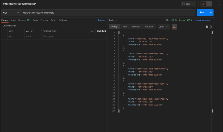Open the code snippet icon
The height and width of the screenshot is (132, 223).
click(x=219, y=4)
